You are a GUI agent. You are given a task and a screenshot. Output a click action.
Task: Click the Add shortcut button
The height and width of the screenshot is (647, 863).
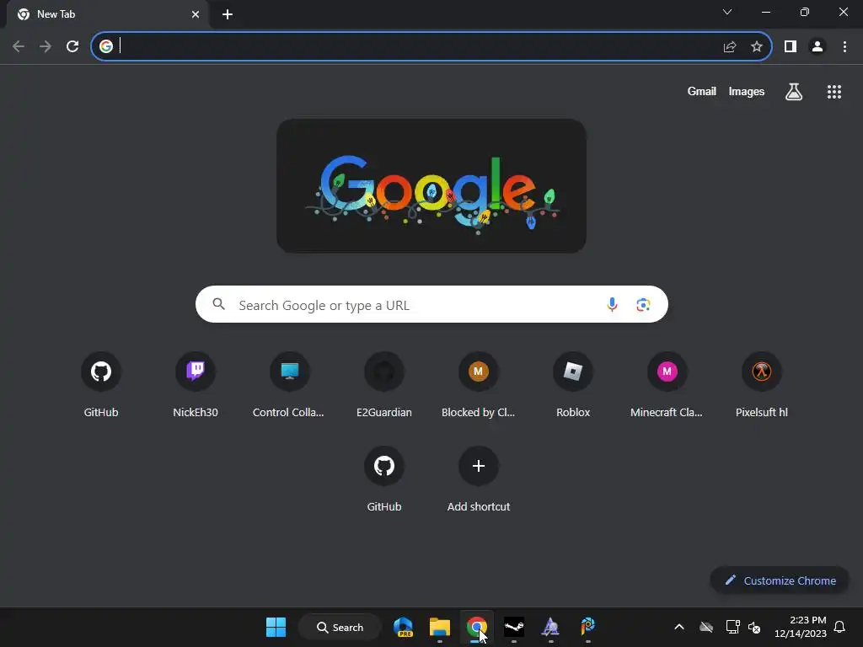[x=479, y=479]
